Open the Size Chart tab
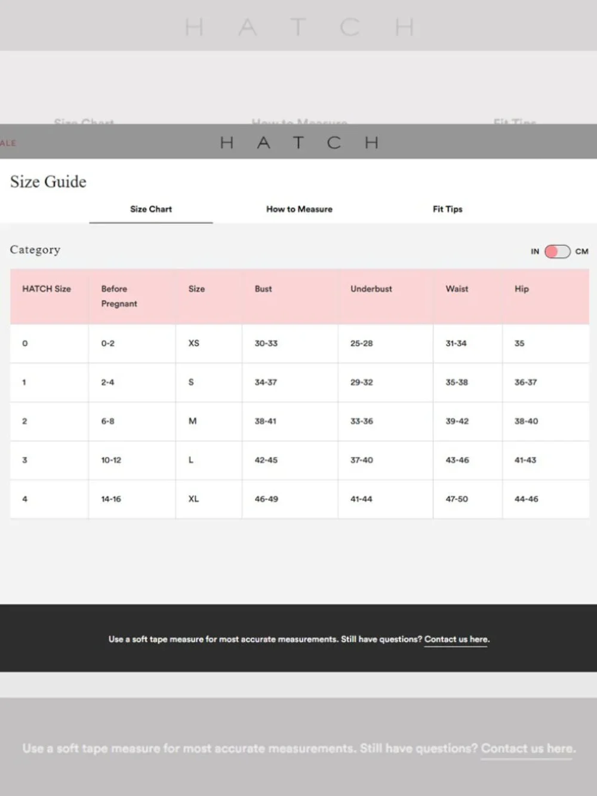This screenshot has height=796, width=597. pos(151,209)
